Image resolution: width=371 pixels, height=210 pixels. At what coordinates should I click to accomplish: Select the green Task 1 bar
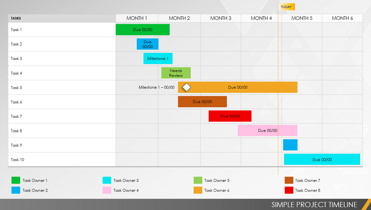143,29
